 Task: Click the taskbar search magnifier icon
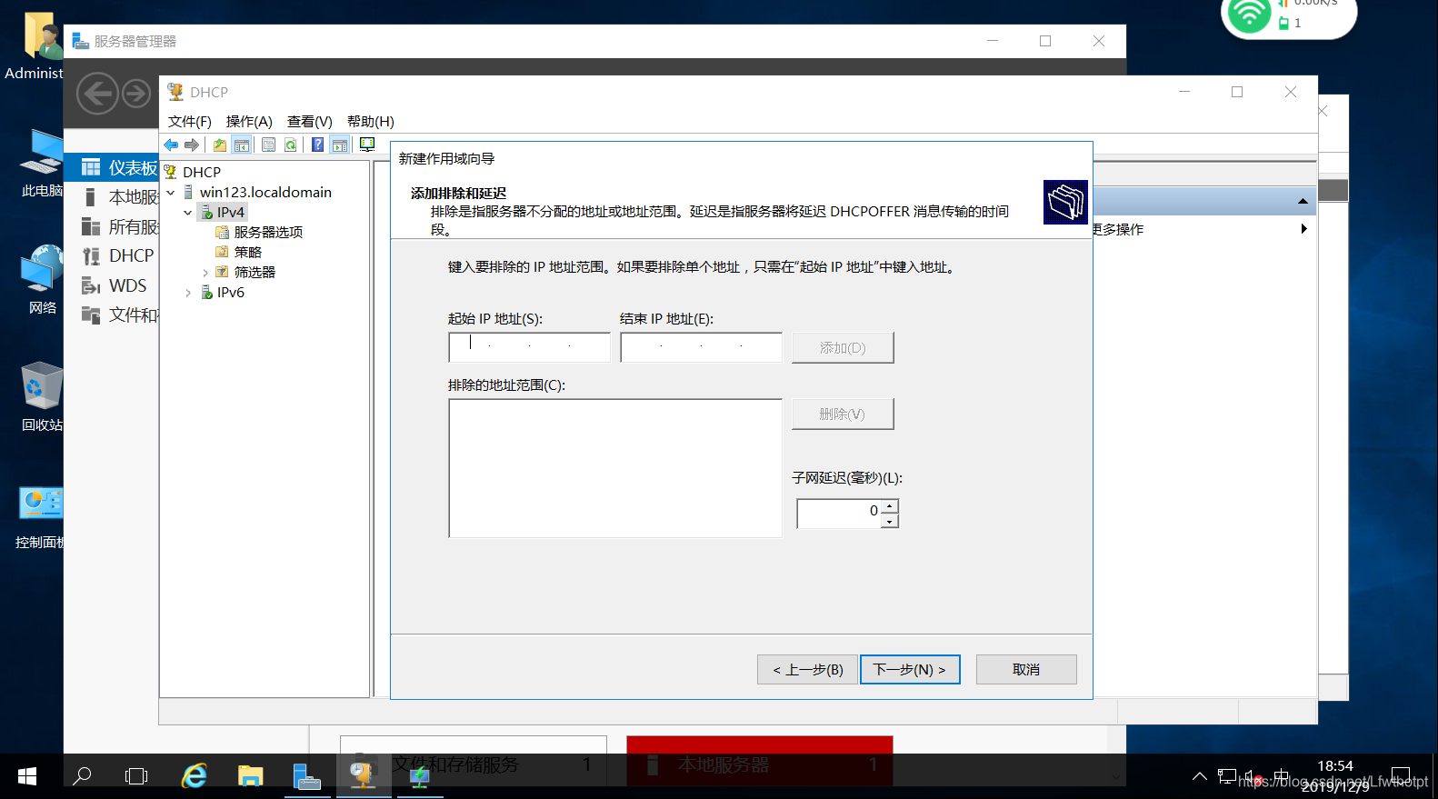pos(82,776)
